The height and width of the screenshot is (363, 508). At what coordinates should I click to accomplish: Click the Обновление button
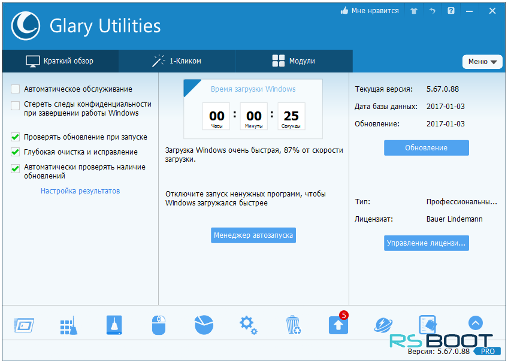[x=427, y=148]
